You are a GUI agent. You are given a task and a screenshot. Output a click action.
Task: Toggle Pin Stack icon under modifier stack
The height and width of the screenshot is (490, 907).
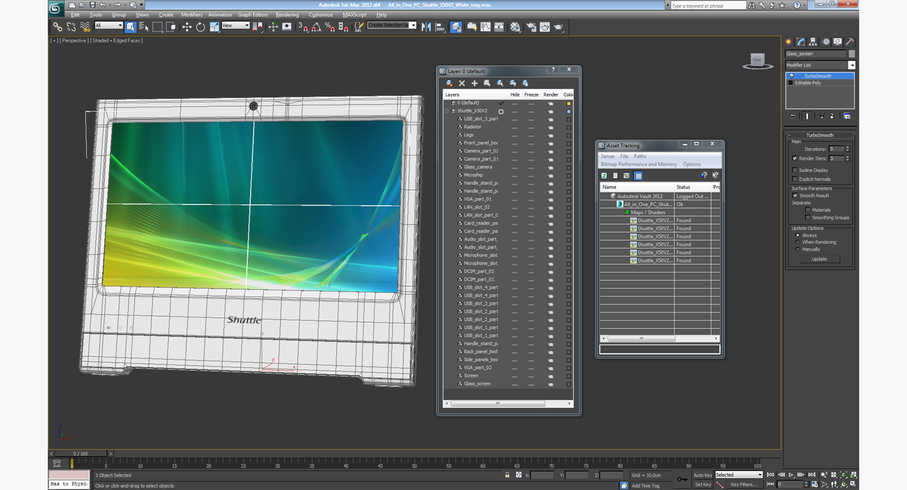(792, 116)
